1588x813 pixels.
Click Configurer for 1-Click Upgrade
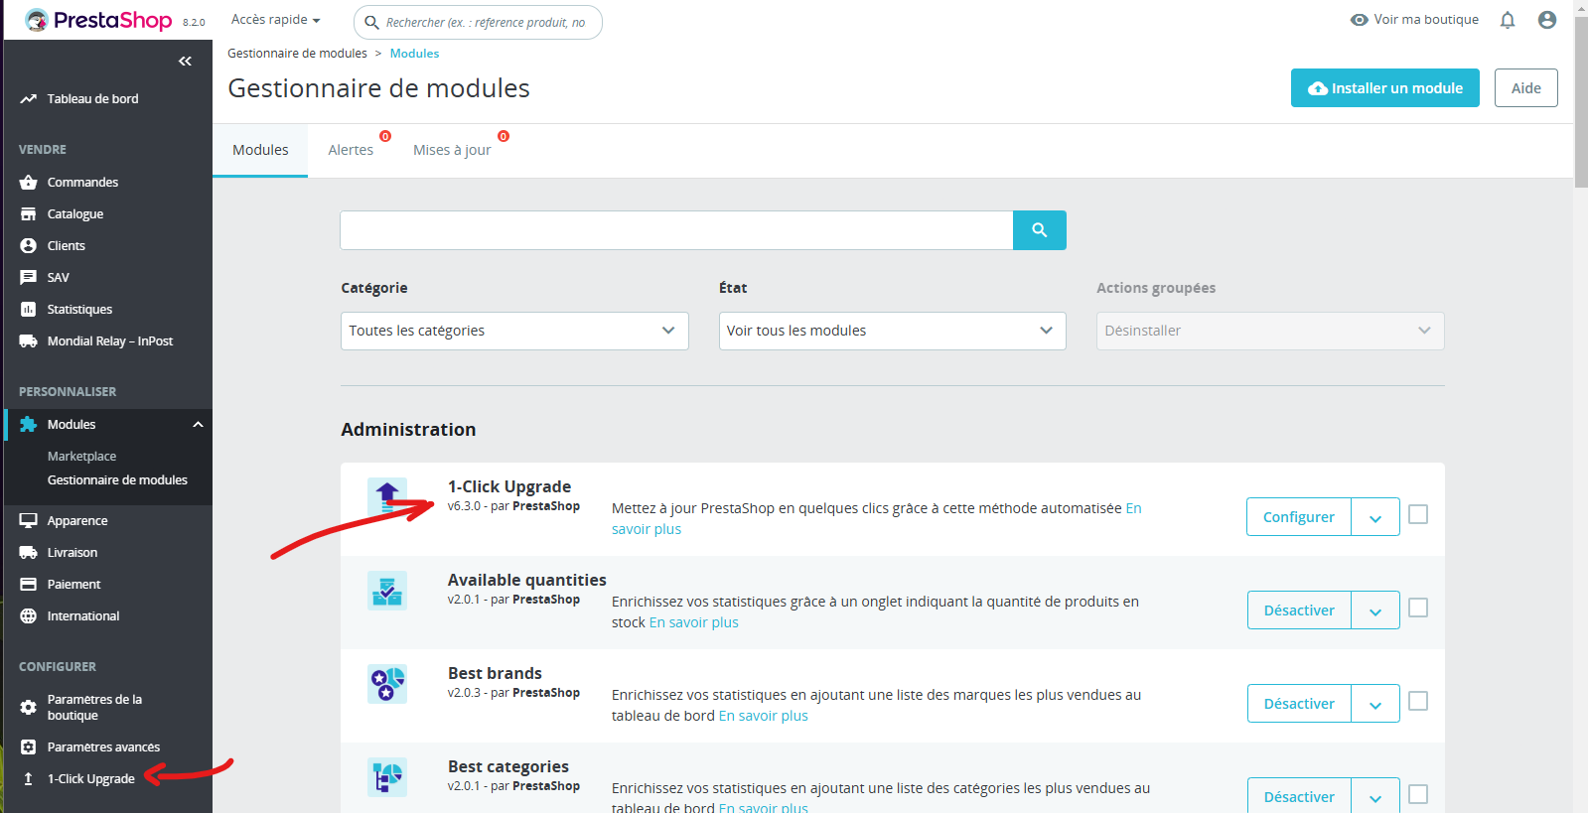(x=1298, y=516)
